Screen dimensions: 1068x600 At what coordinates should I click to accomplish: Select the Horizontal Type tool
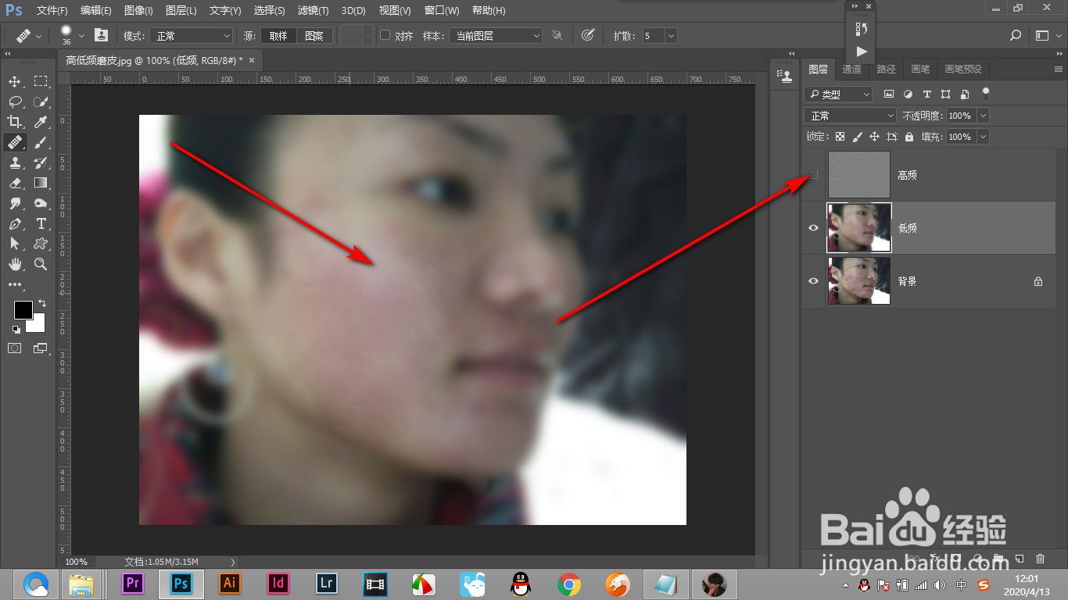click(41, 223)
